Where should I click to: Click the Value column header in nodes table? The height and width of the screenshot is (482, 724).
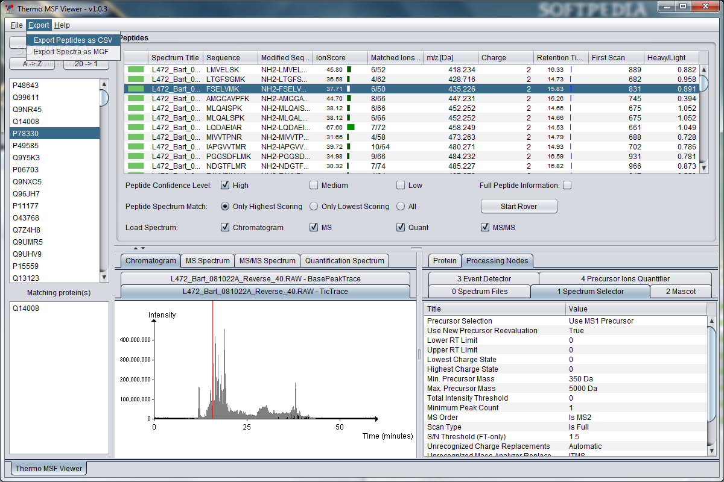point(636,309)
